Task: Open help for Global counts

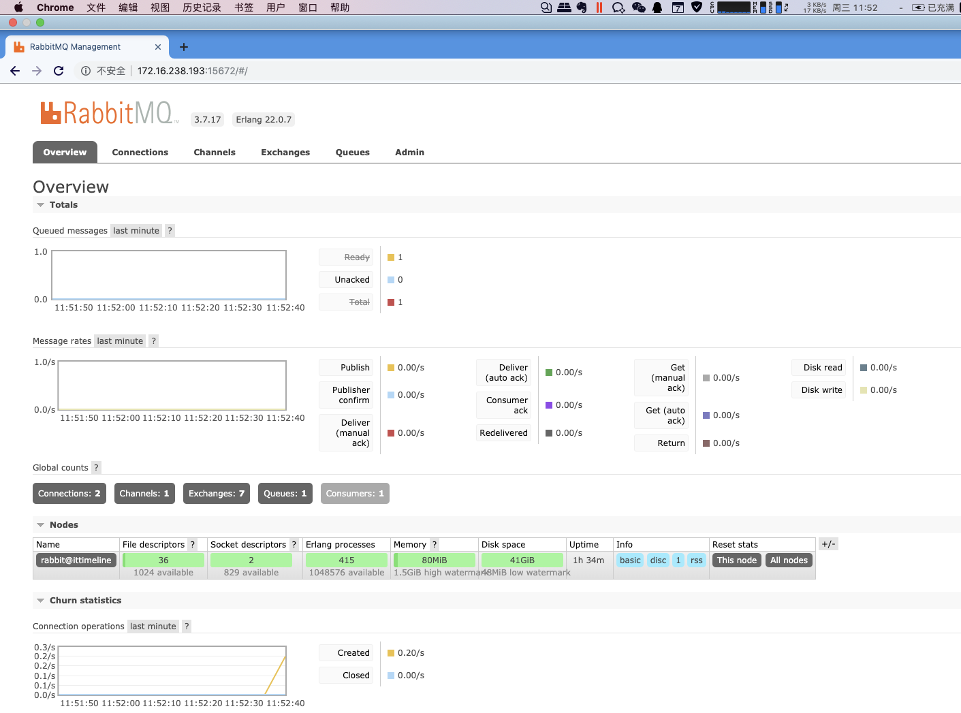Action: (x=96, y=468)
